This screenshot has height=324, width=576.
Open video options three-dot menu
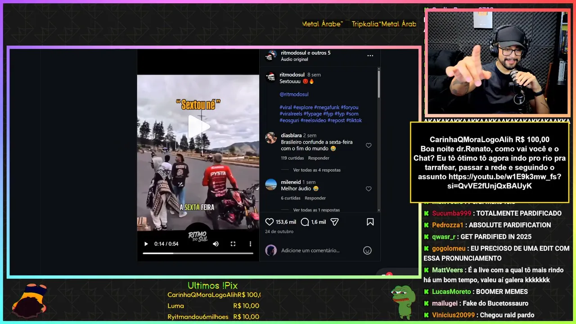[250, 244]
